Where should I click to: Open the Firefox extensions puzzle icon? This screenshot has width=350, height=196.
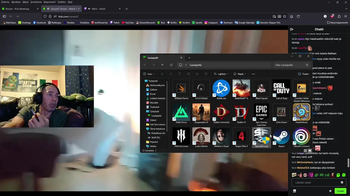[339, 16]
